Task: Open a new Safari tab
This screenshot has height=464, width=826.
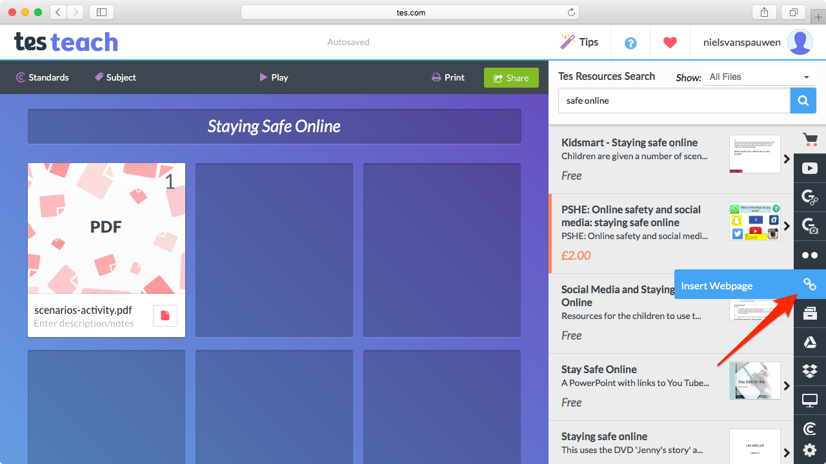Action: tap(819, 17)
